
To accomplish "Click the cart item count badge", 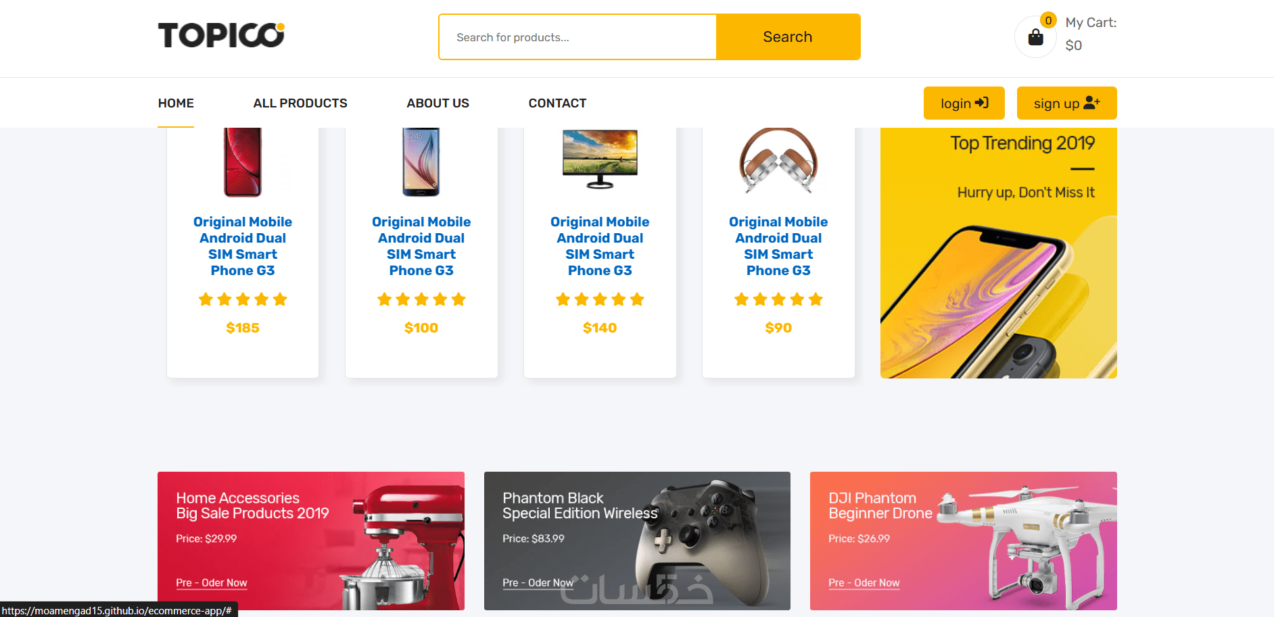I will (1048, 20).
